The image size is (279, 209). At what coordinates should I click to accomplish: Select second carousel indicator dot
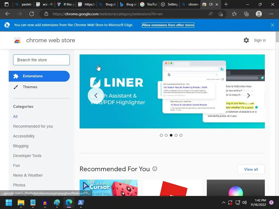click(166, 135)
